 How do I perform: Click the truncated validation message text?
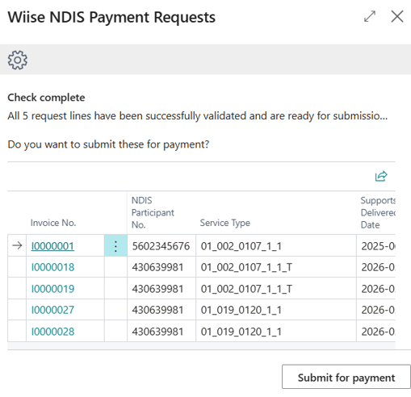pos(198,116)
